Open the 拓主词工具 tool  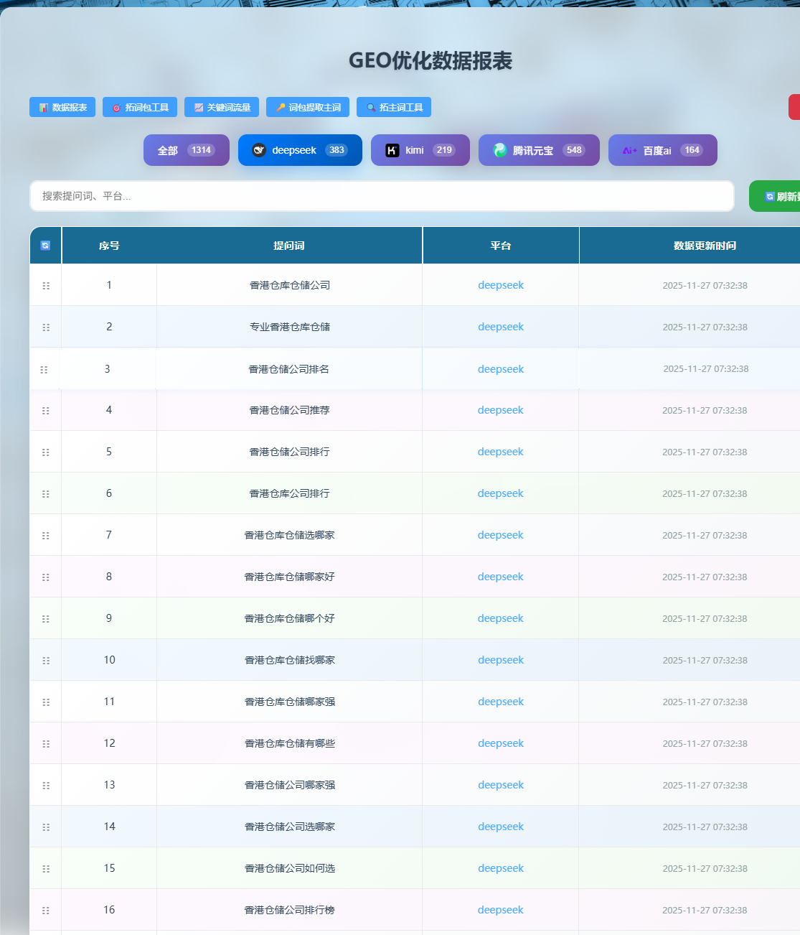394,107
